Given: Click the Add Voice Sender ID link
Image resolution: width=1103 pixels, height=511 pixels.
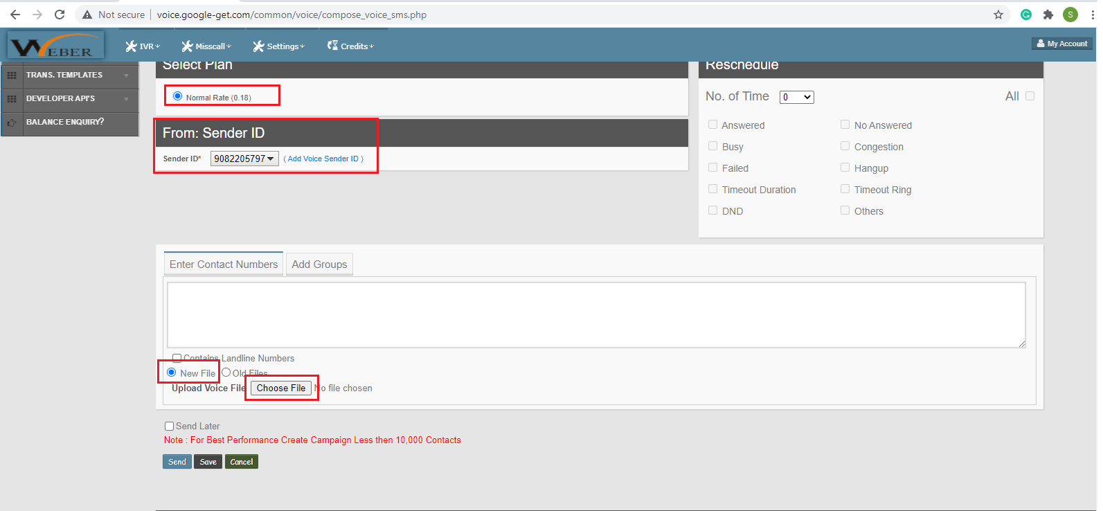Looking at the screenshot, I should [x=323, y=159].
